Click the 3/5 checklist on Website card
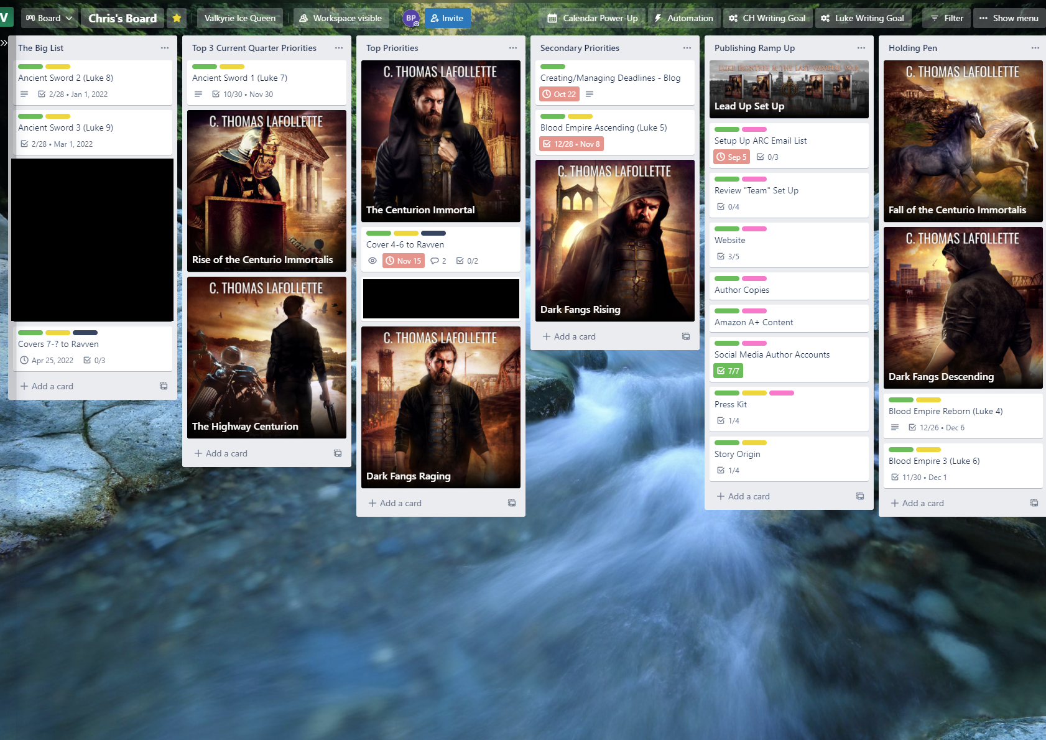 (728, 256)
